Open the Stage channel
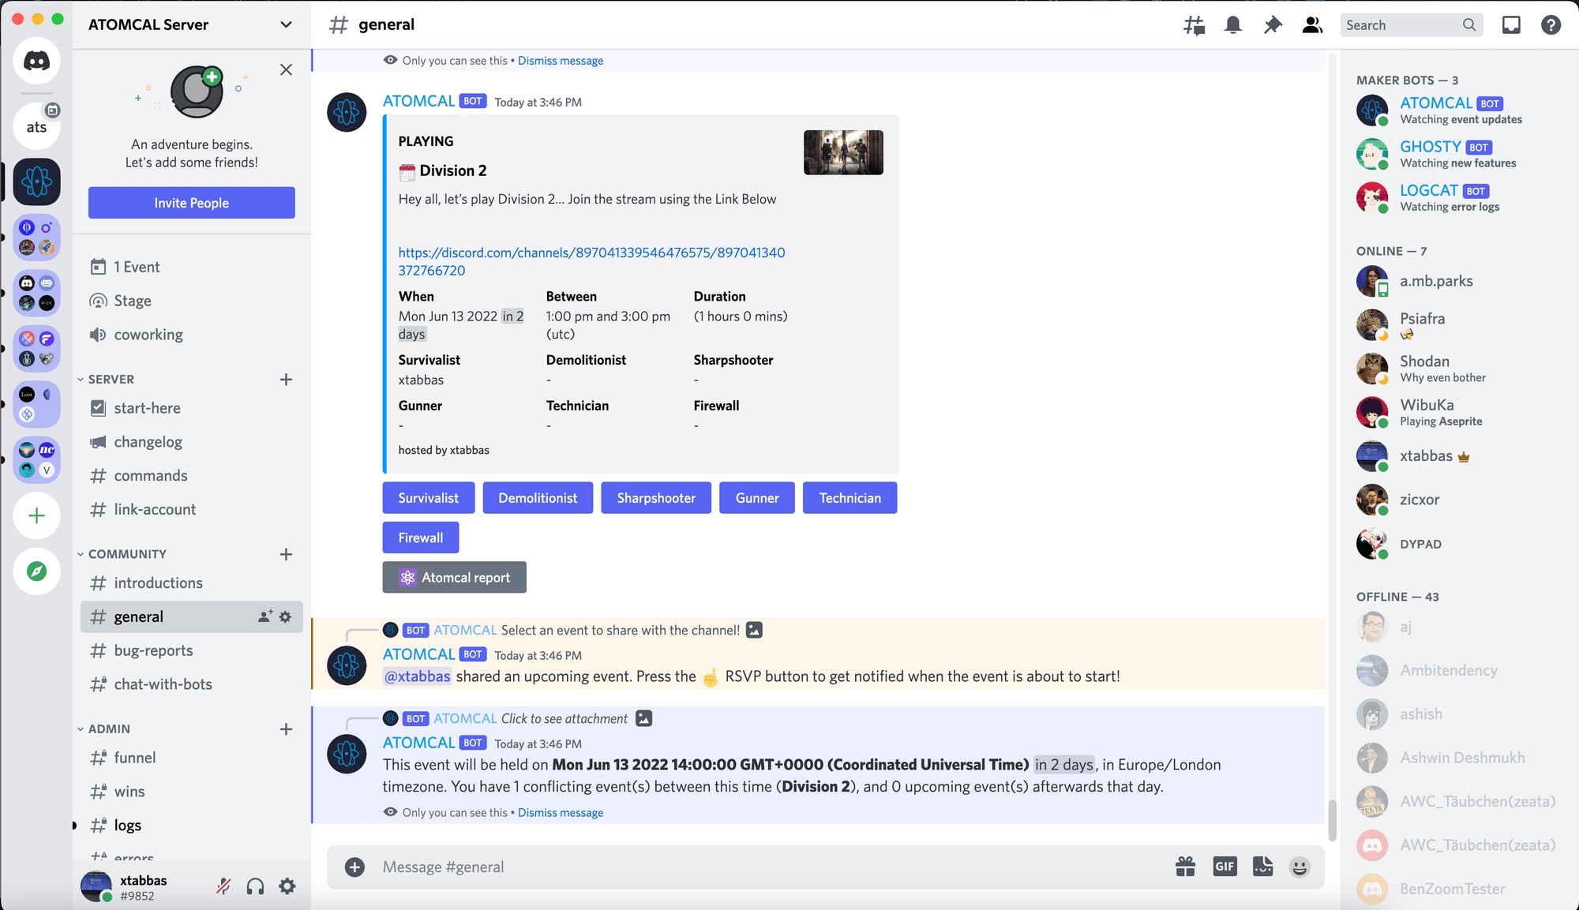1579x910 pixels. pos(192,301)
